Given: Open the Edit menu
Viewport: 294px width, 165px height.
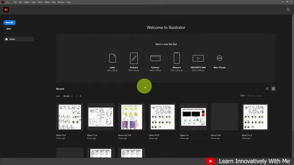Looking at the screenshot, I should click(20, 2).
